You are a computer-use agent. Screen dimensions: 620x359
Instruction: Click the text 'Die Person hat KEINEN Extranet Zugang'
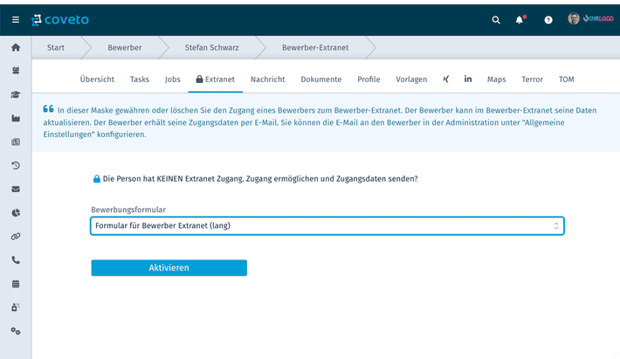pyautogui.click(x=173, y=179)
